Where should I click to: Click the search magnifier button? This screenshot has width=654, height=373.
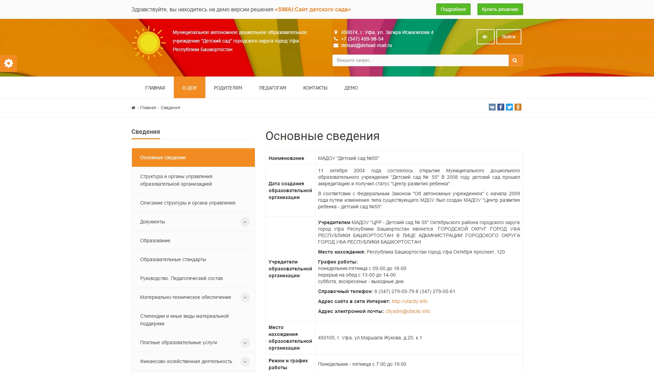(515, 60)
